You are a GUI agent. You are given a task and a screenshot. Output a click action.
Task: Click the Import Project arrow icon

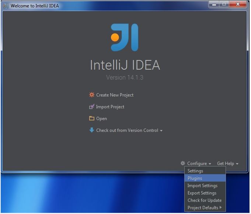[x=91, y=106]
